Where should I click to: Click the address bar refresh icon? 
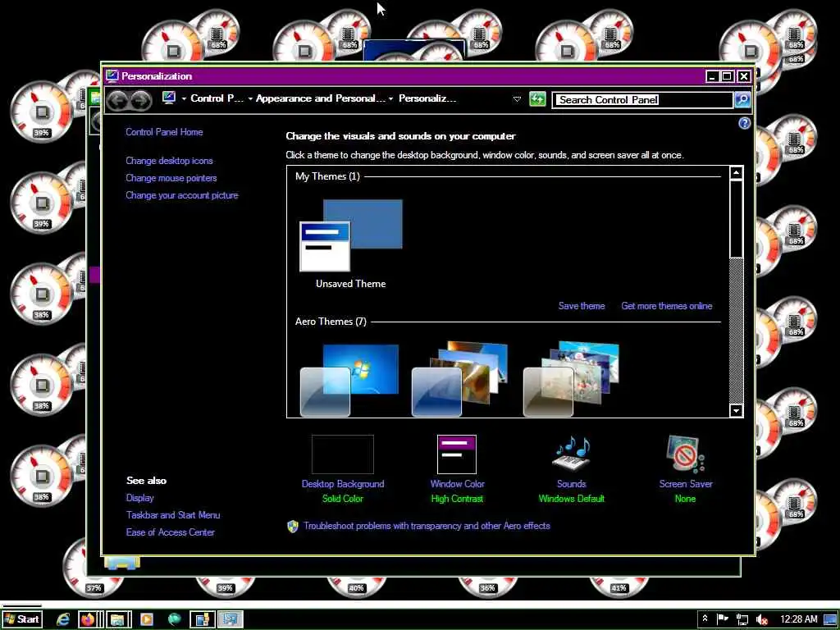pyautogui.click(x=537, y=99)
